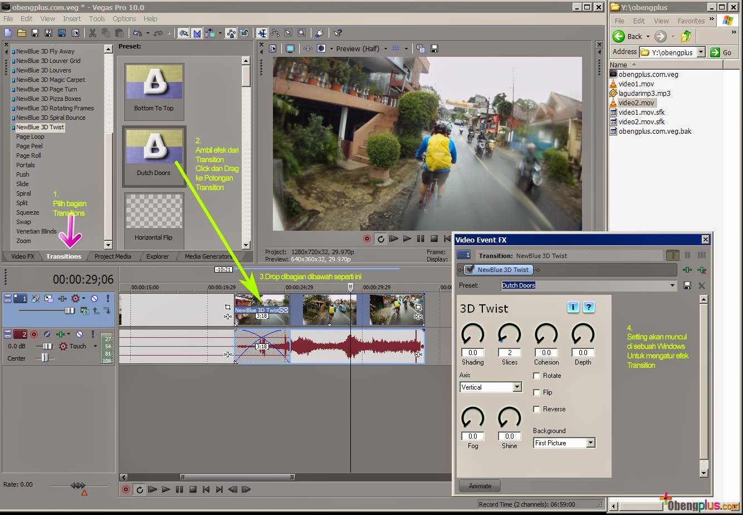Select the Normal Edit tool icon

[262, 33]
